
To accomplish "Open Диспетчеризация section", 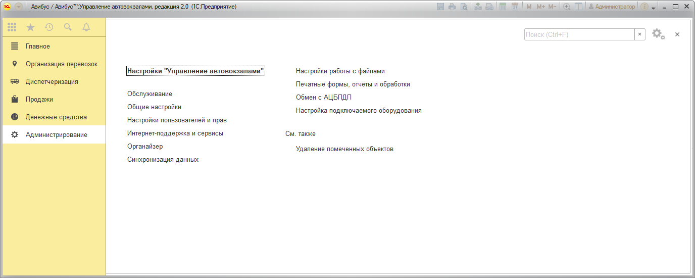I will coord(52,81).
